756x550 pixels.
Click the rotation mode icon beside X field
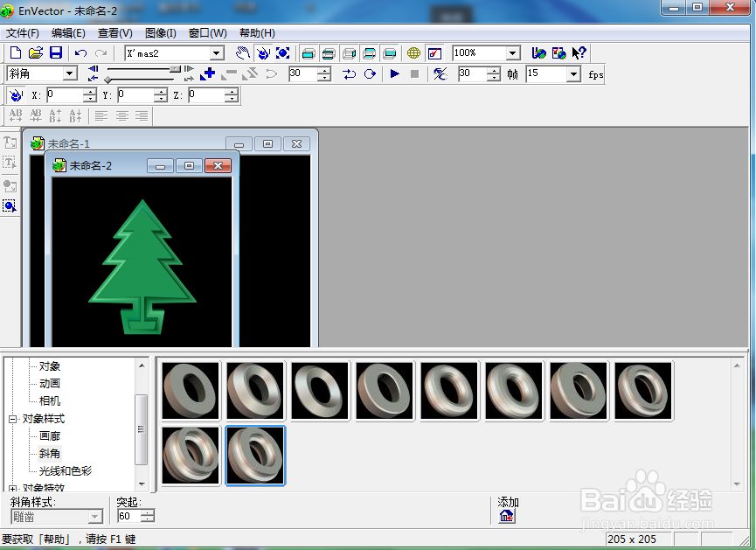click(x=16, y=95)
